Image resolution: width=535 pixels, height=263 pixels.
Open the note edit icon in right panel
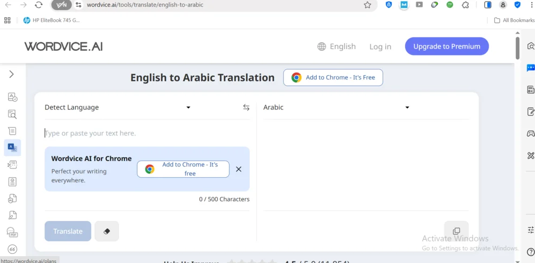[x=531, y=111]
